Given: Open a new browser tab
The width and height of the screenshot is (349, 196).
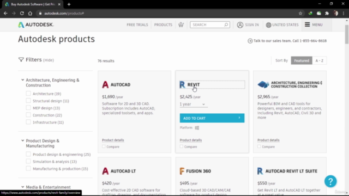Looking at the screenshot, I should (69, 4).
